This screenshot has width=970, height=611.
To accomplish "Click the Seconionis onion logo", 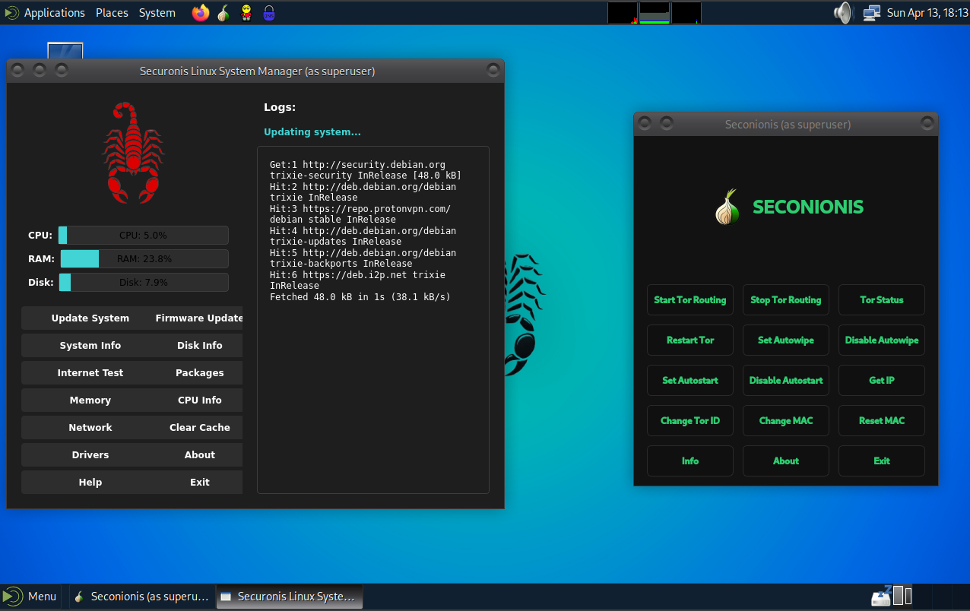I will [727, 207].
